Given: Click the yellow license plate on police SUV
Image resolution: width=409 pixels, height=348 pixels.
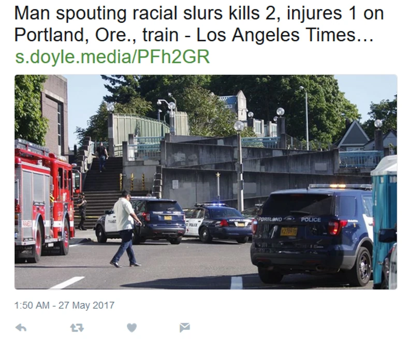Looking at the screenshot, I should pos(288,231).
